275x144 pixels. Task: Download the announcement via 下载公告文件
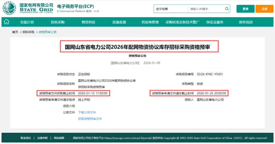click(87, 112)
